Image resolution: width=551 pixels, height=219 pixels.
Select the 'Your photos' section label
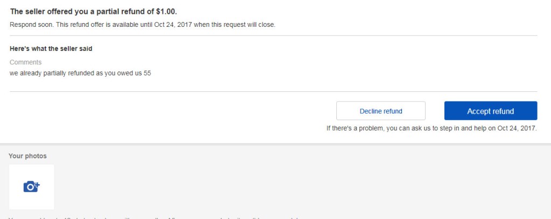click(27, 156)
